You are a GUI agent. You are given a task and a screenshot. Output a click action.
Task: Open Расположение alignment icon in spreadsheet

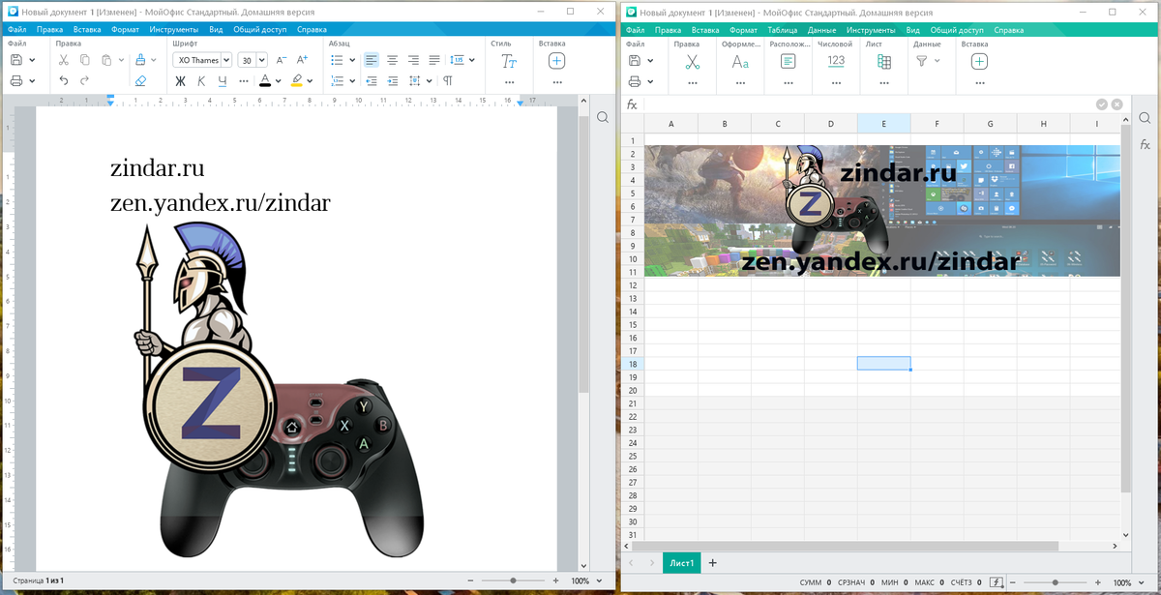(x=789, y=61)
